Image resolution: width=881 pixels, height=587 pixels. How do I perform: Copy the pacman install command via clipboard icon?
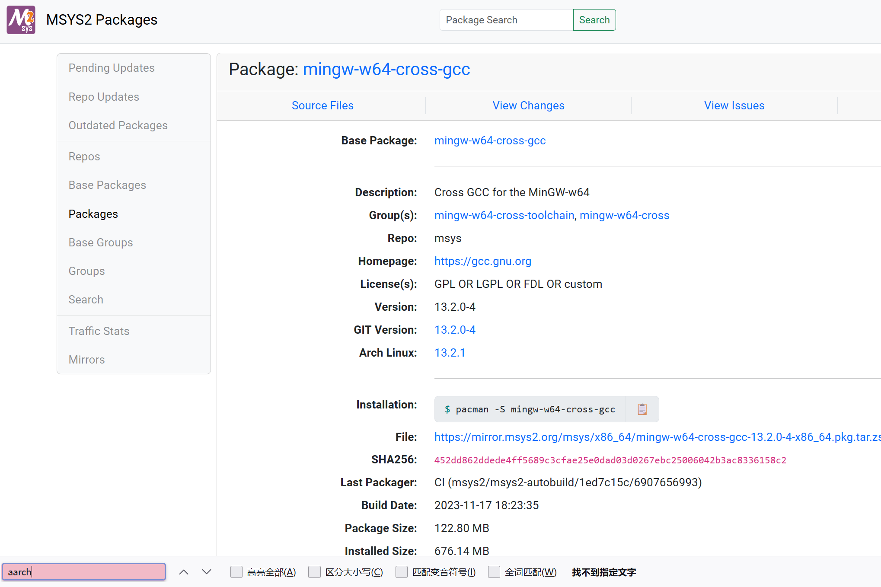tap(642, 409)
